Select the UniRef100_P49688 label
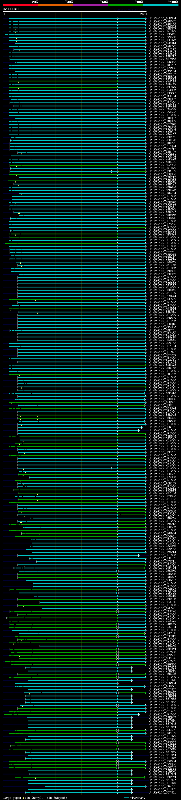 point(162,37)
